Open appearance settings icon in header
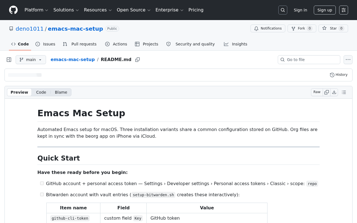The height and width of the screenshot is (223, 357). (344, 10)
